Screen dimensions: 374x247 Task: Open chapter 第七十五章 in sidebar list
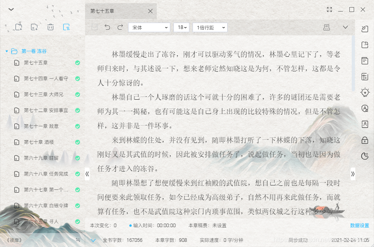tap(36, 63)
